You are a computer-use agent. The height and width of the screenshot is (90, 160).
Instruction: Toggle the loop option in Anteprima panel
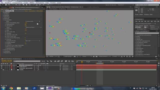(155, 21)
